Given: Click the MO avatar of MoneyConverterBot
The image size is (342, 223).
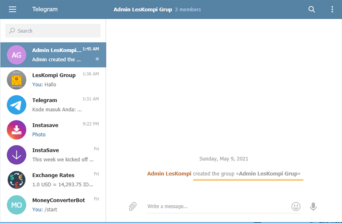Looking at the screenshot, I should tap(17, 205).
